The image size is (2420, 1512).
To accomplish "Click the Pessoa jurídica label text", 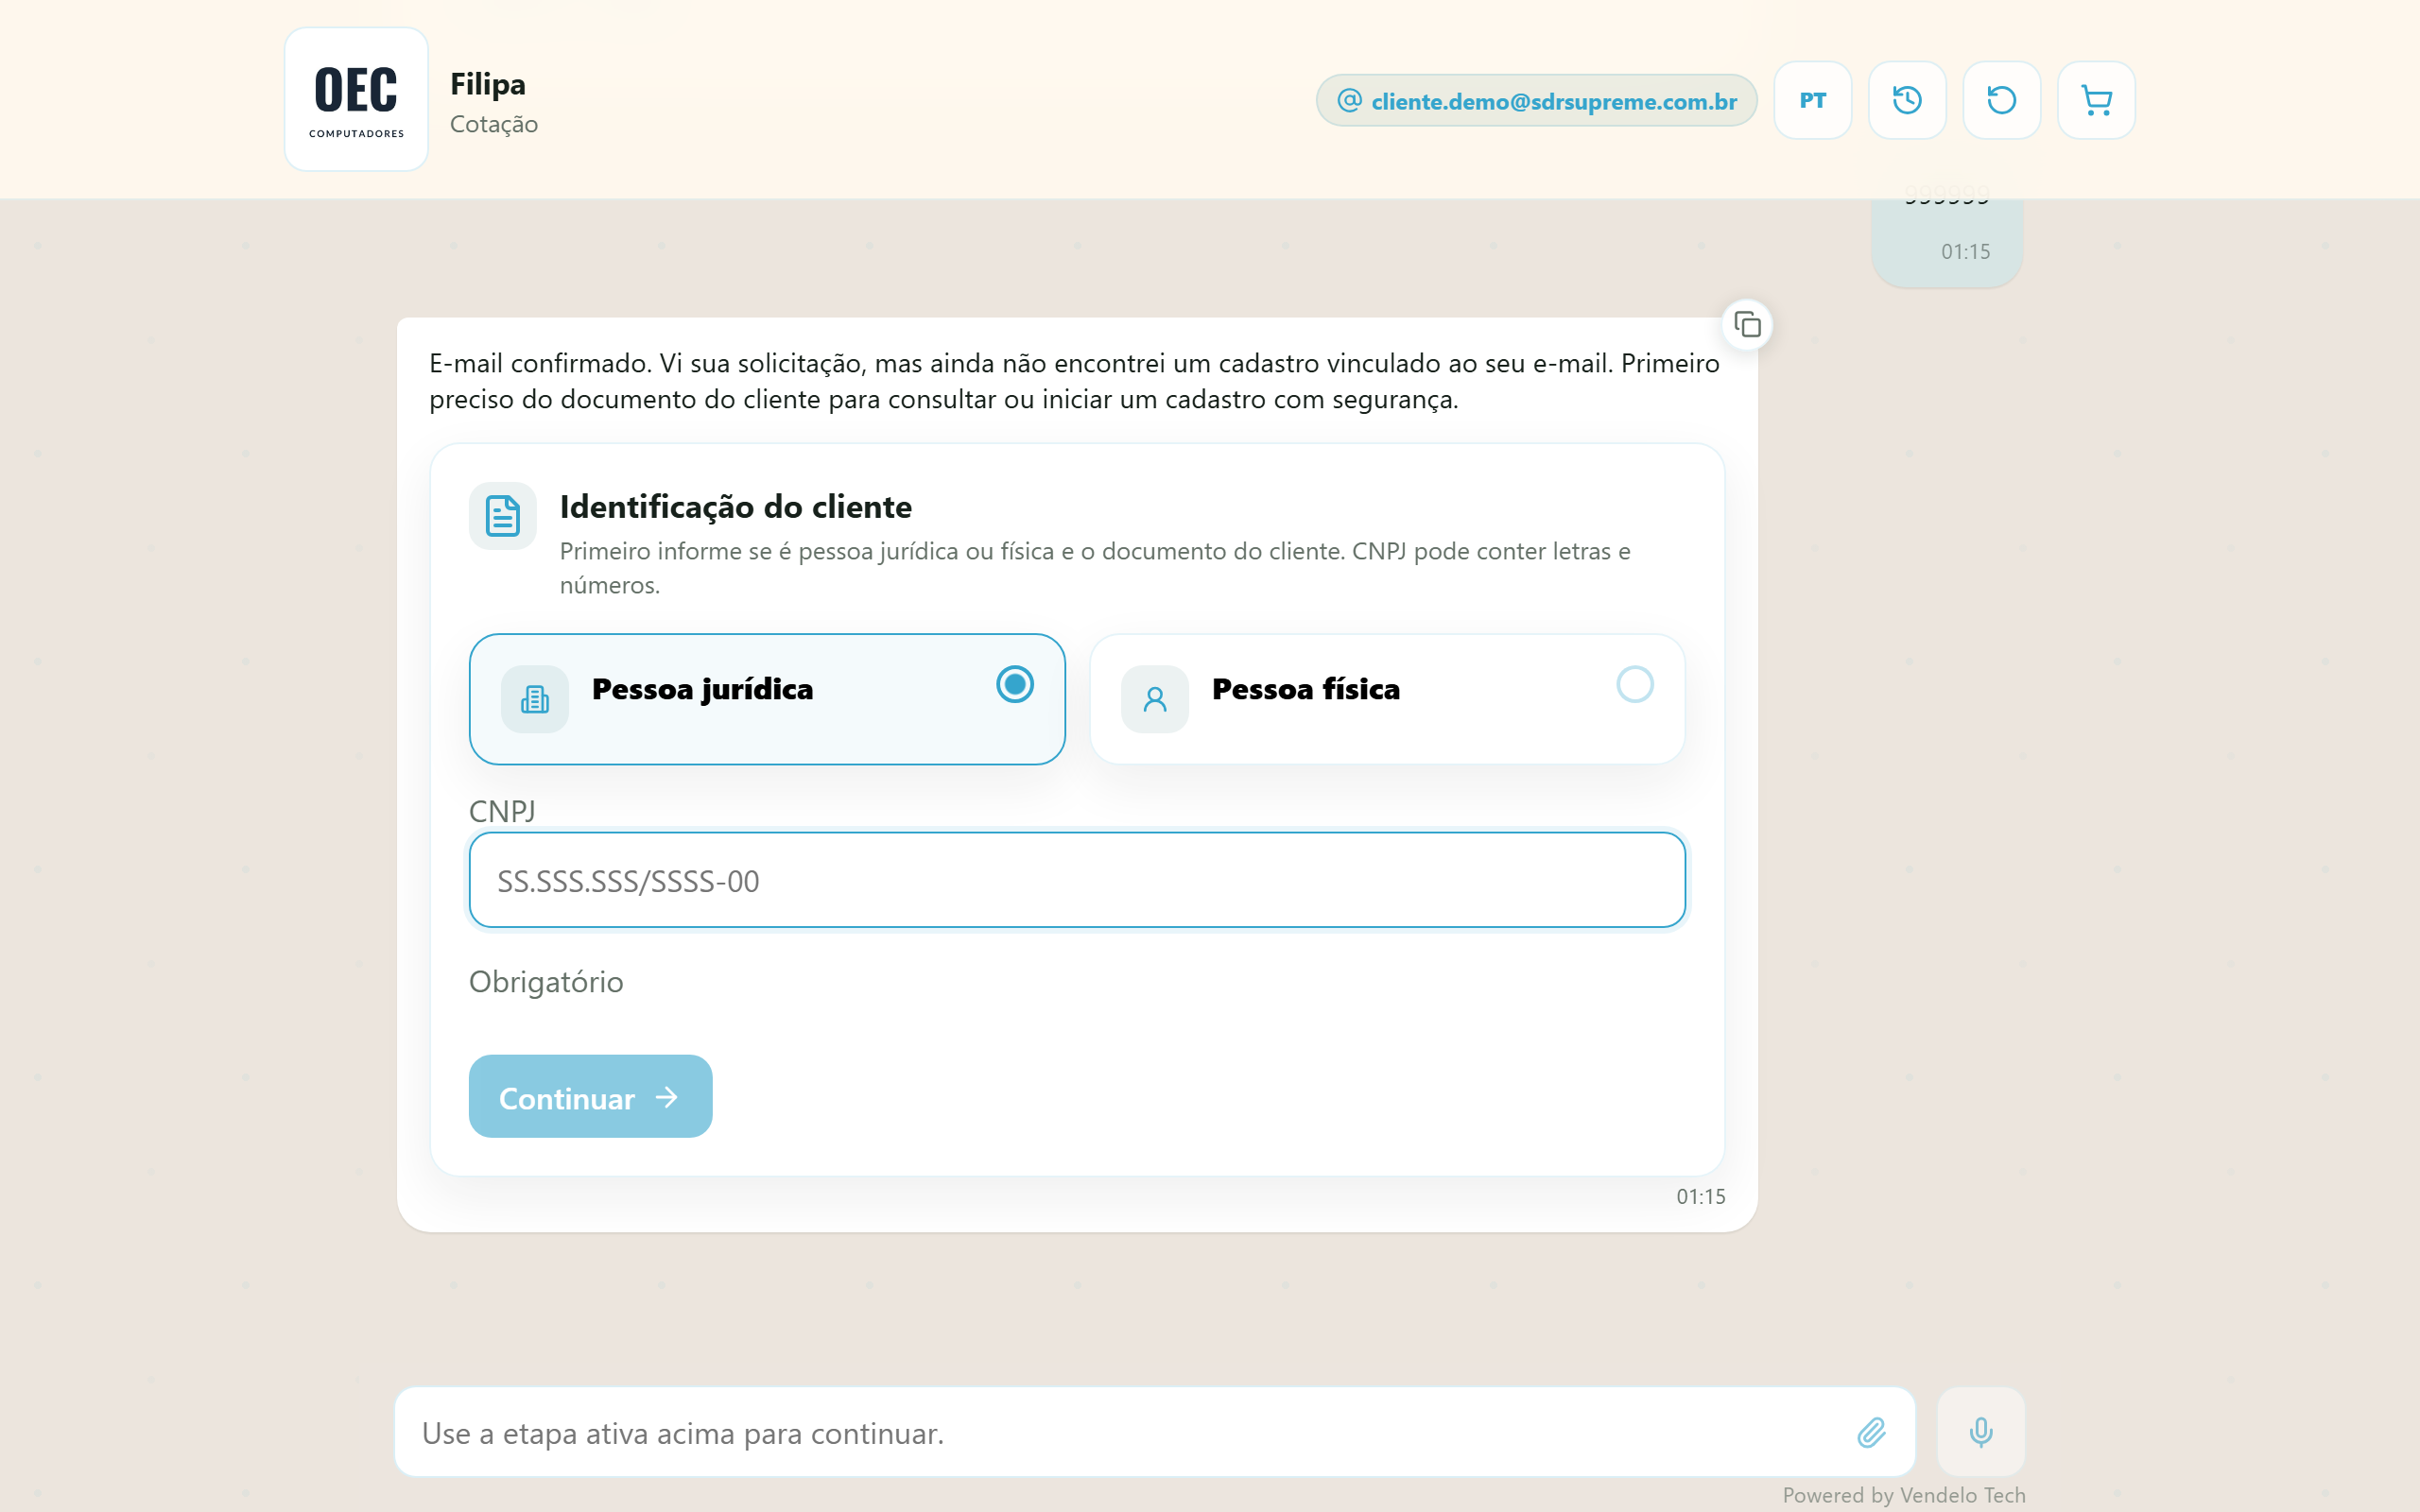I will [x=702, y=689].
